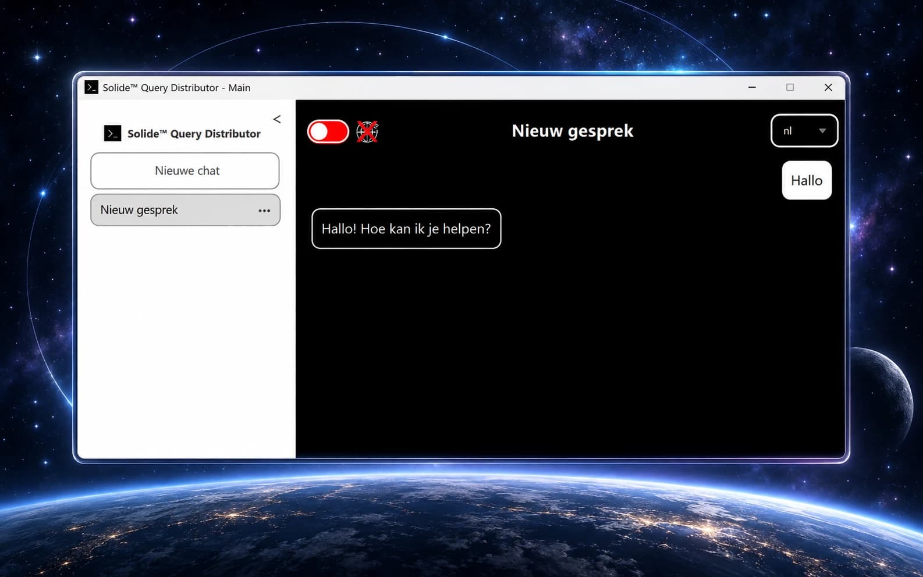The image size is (923, 577).
Task: Click the terminal logo icon in the sidebar
Action: point(112,134)
